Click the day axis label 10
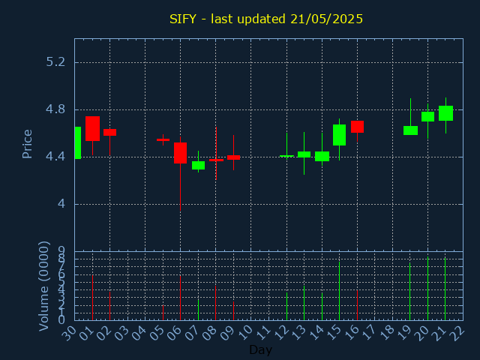 point(245,332)
